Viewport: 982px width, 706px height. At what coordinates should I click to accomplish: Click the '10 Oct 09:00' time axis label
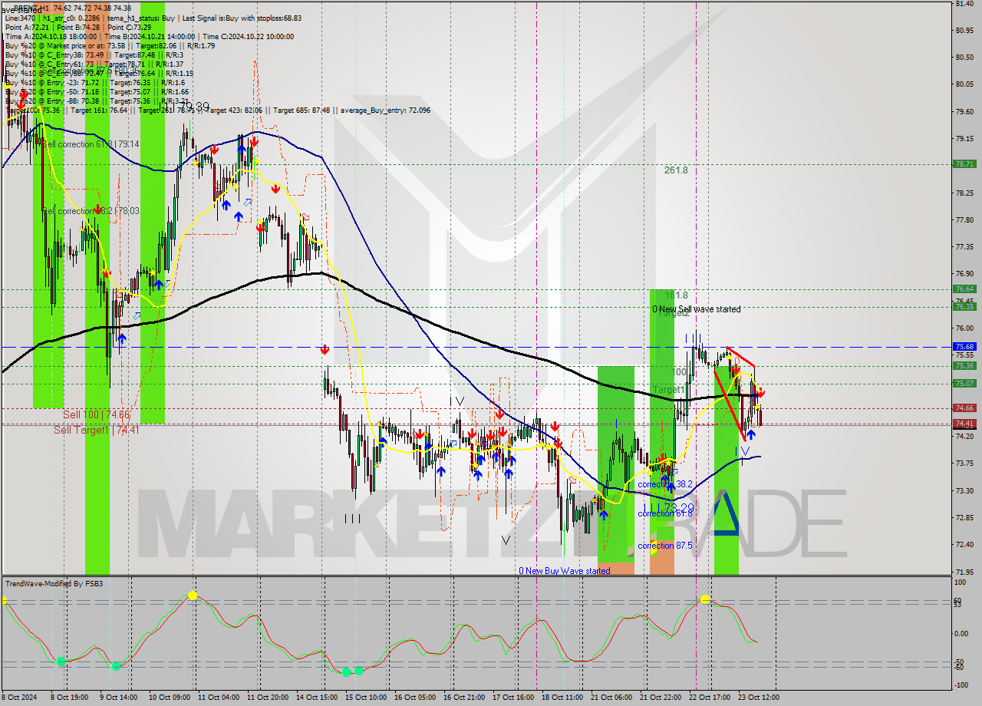[x=170, y=697]
